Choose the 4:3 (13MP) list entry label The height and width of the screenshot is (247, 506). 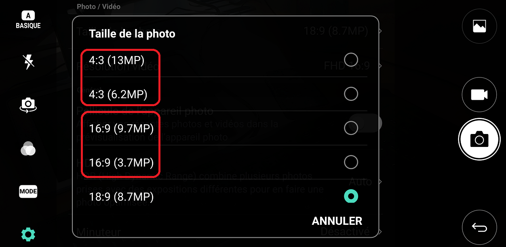[x=117, y=61]
